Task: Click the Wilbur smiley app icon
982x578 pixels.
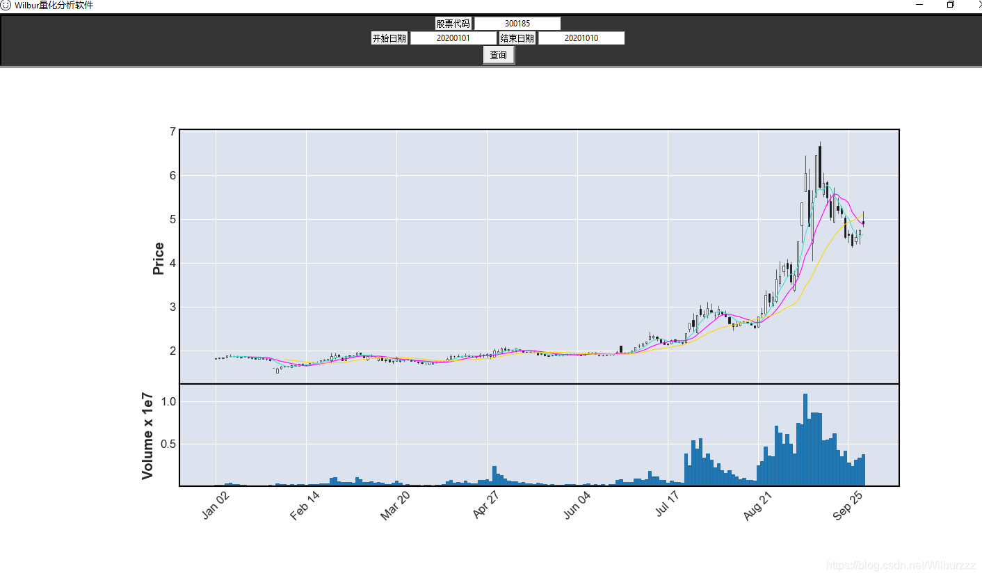Action: click(x=6, y=5)
